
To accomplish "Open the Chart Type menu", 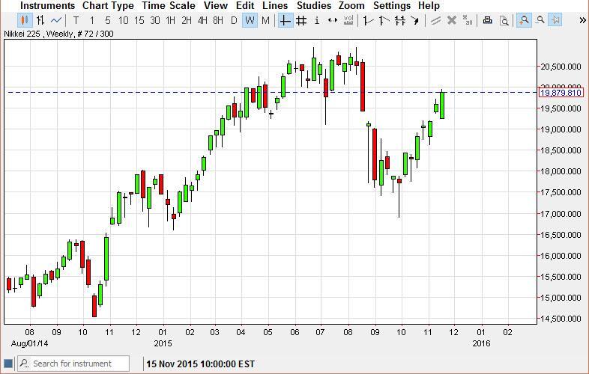I will point(108,5).
